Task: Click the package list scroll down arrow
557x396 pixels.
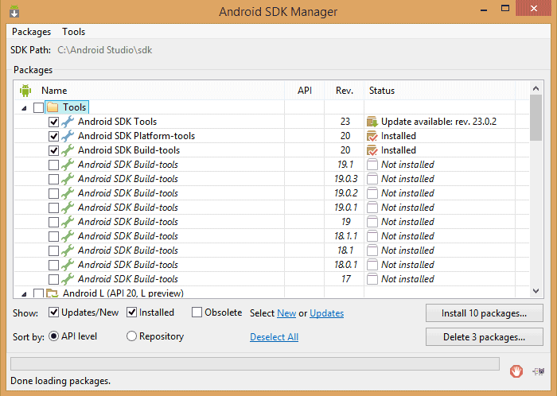Action: pyautogui.click(x=536, y=291)
